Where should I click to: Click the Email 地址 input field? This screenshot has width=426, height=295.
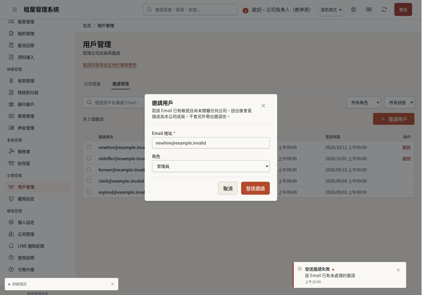click(x=211, y=143)
